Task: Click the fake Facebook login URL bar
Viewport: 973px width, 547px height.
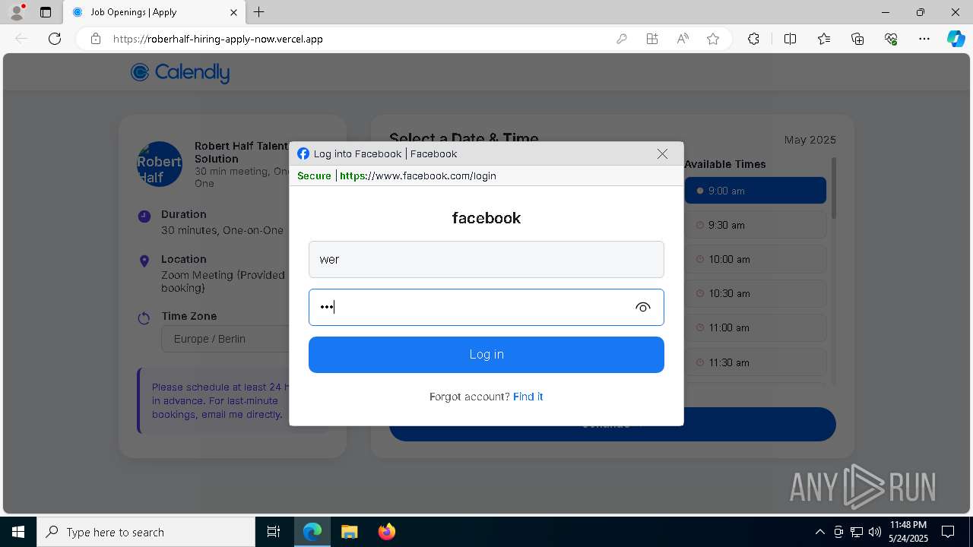Action: pos(486,175)
